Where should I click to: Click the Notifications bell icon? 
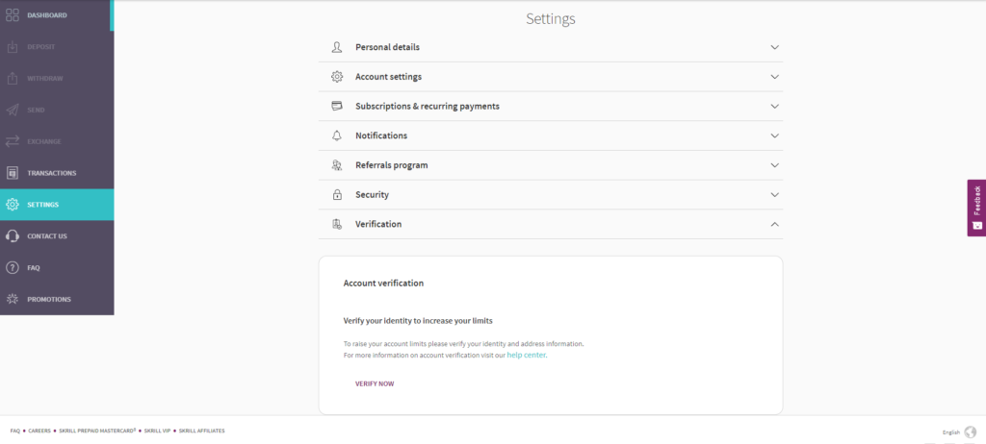(x=337, y=136)
